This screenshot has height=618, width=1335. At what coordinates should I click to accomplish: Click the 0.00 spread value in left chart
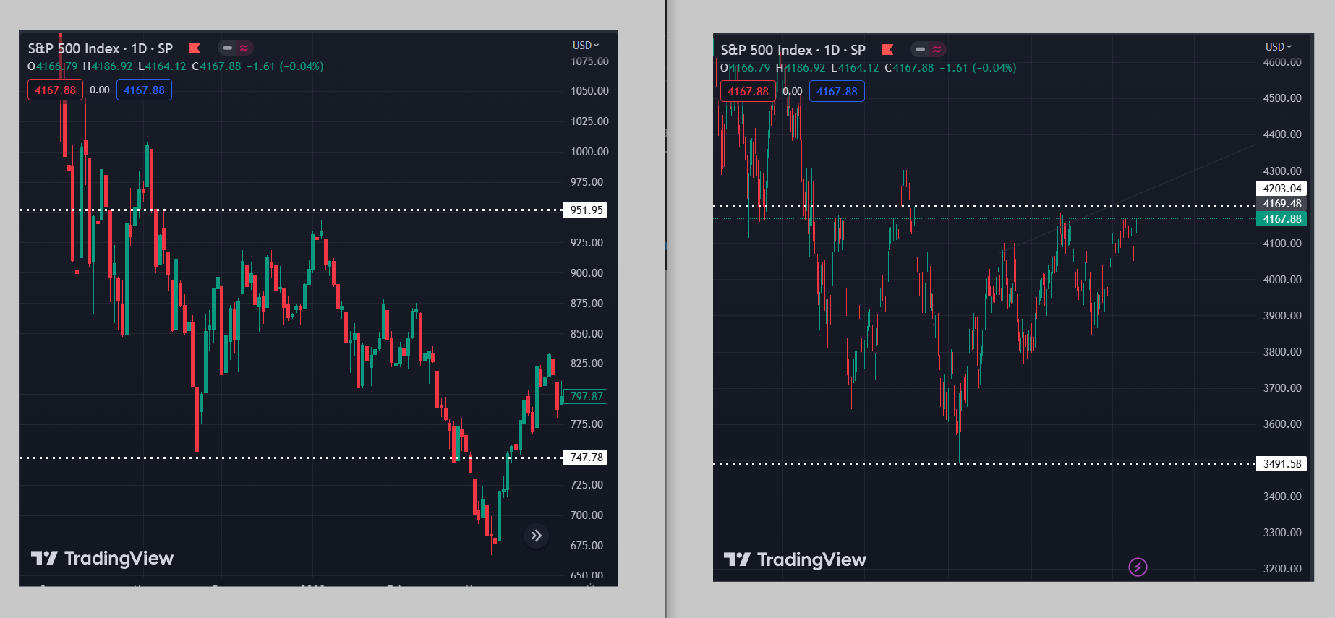point(100,90)
